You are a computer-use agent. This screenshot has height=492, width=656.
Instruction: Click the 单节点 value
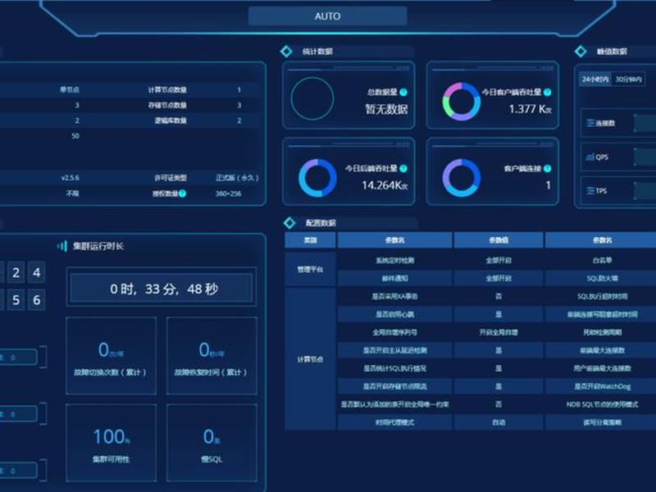tap(70, 89)
